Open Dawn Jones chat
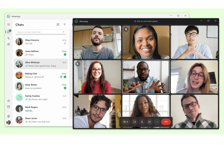 tap(41, 120)
